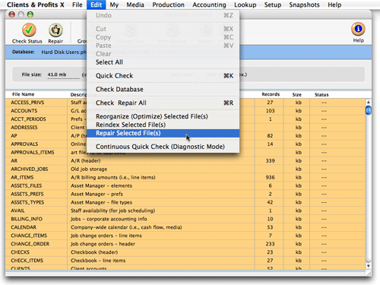Open the Clients & Profits X application menu
The image size is (380, 285).
click(36, 5)
